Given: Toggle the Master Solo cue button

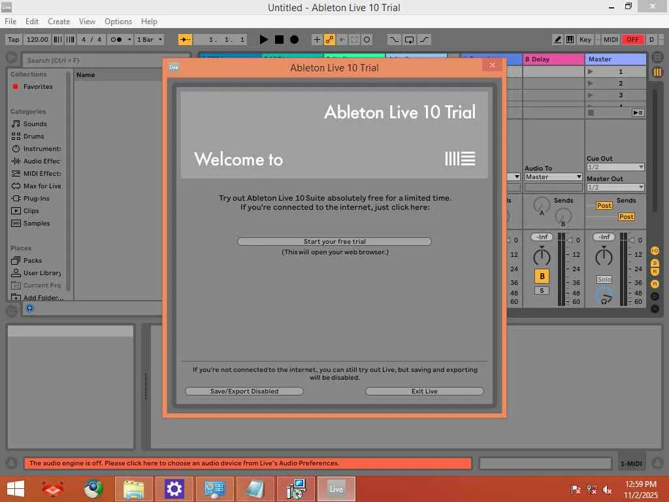Looking at the screenshot, I should [x=604, y=279].
